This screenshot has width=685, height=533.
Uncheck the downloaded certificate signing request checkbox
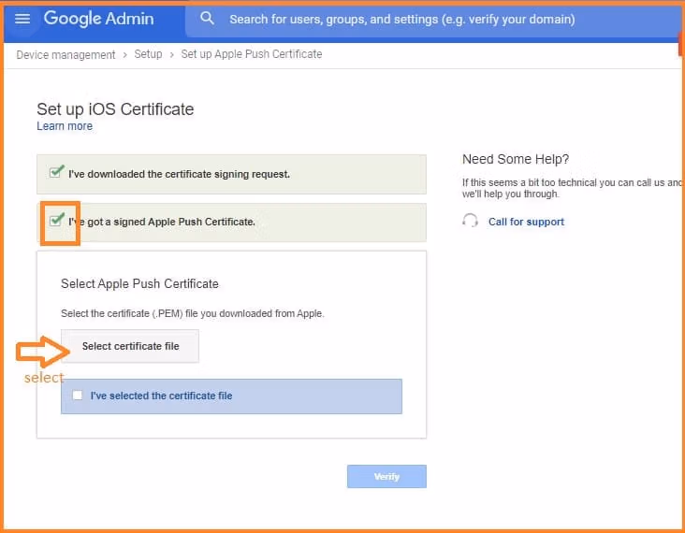click(x=56, y=173)
